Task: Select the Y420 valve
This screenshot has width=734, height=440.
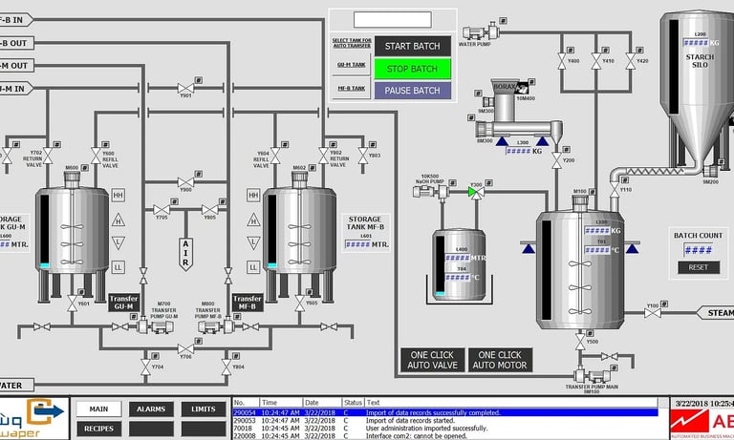Action: click(631, 61)
